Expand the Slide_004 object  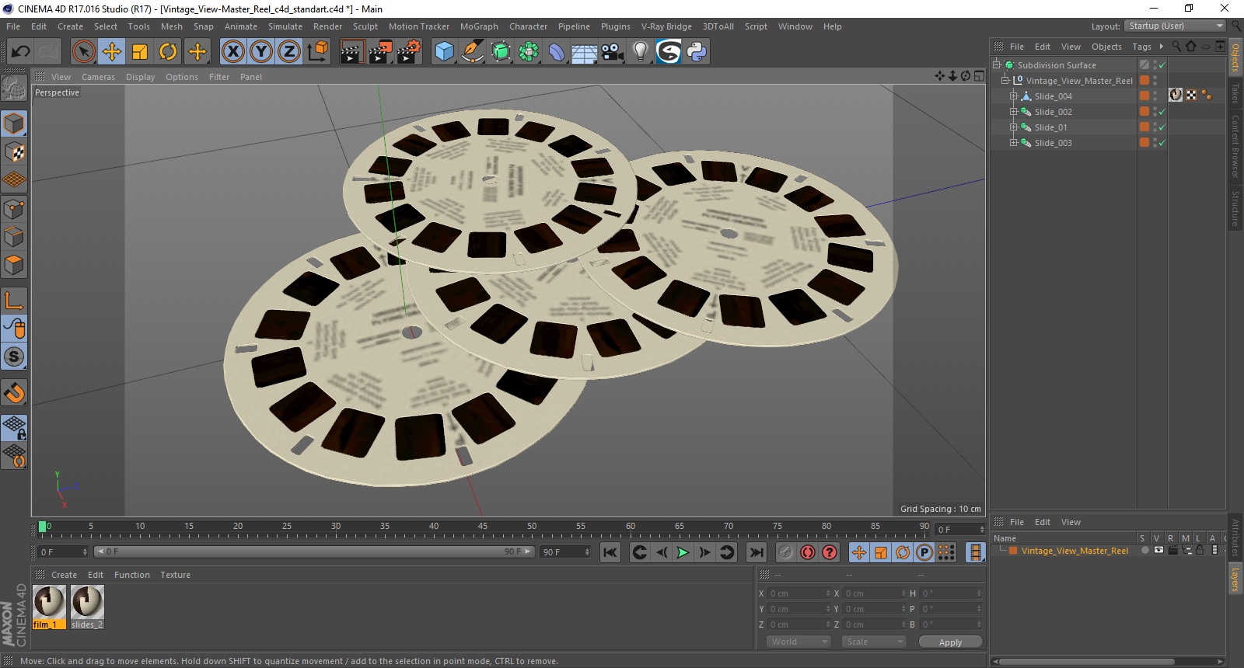(x=1013, y=96)
